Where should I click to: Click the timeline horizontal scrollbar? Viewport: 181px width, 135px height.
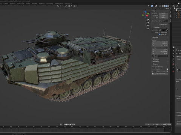(x=86, y=132)
